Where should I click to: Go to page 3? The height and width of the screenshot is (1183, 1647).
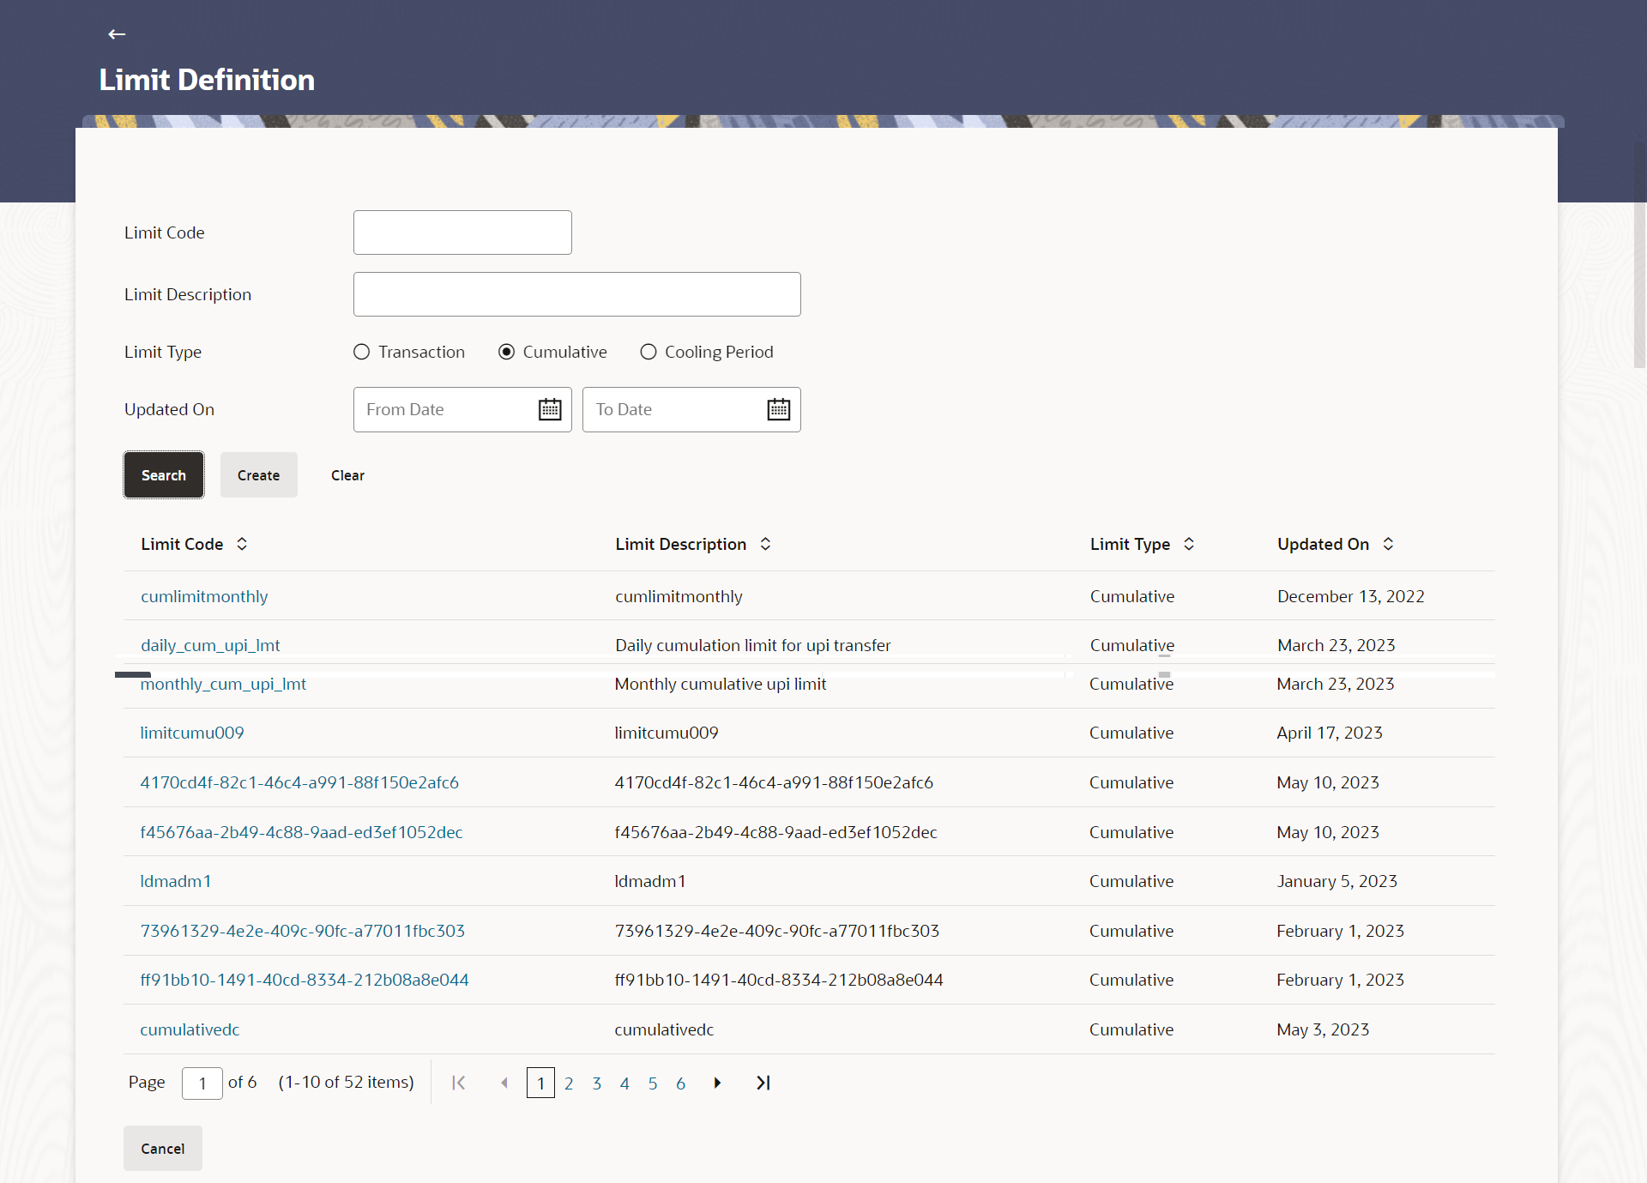(597, 1083)
